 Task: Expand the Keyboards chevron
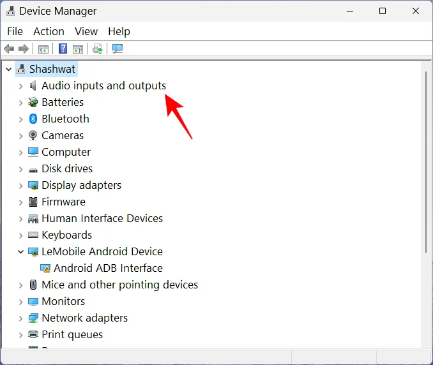pyautogui.click(x=20, y=235)
